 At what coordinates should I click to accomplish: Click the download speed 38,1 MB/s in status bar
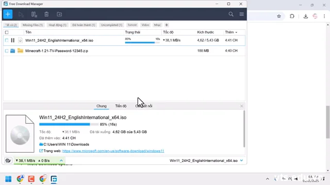[x=25, y=161]
